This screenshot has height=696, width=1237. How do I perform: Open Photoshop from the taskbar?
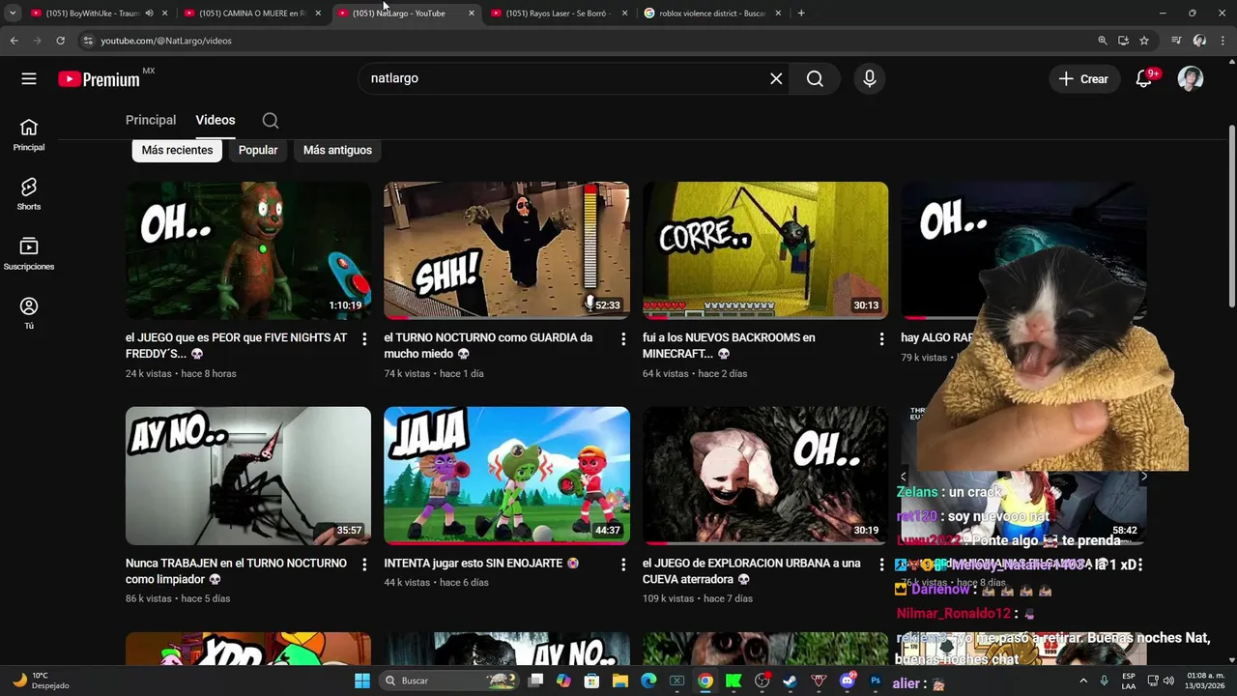coord(876,681)
